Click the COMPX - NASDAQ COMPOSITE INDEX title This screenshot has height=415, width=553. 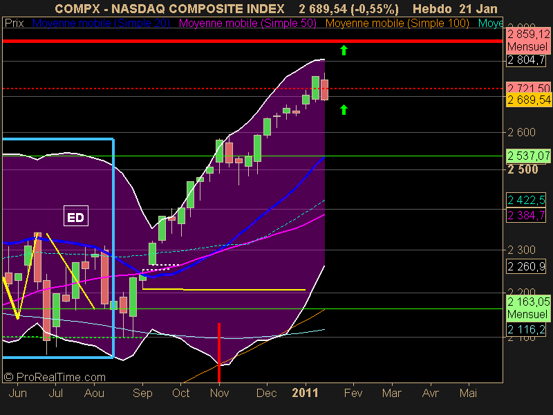click(x=169, y=9)
